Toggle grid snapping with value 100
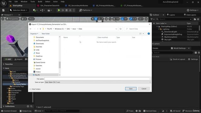 click(116, 19)
